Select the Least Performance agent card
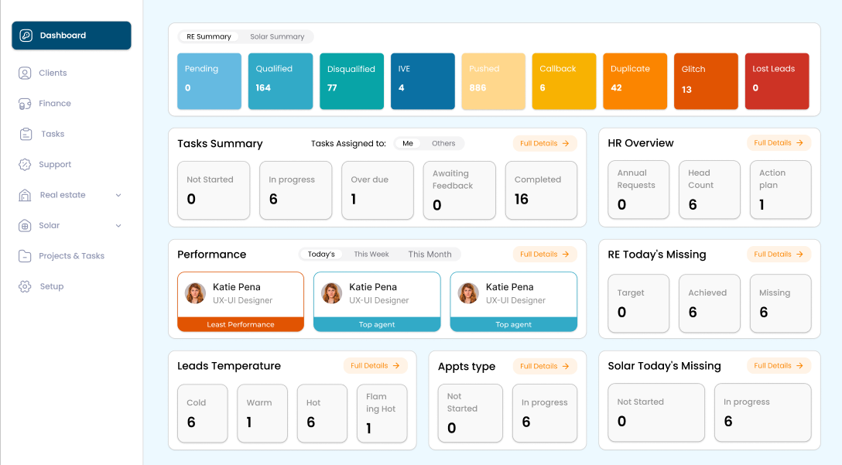 pyautogui.click(x=240, y=302)
